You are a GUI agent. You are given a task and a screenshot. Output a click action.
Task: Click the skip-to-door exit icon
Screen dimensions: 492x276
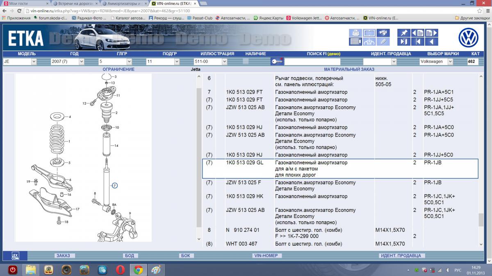(x=404, y=42)
